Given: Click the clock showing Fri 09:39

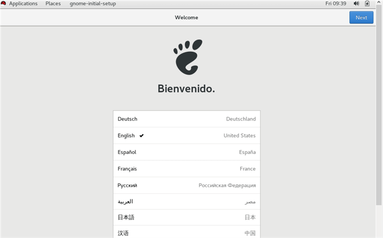Looking at the screenshot, I should click(x=335, y=3).
